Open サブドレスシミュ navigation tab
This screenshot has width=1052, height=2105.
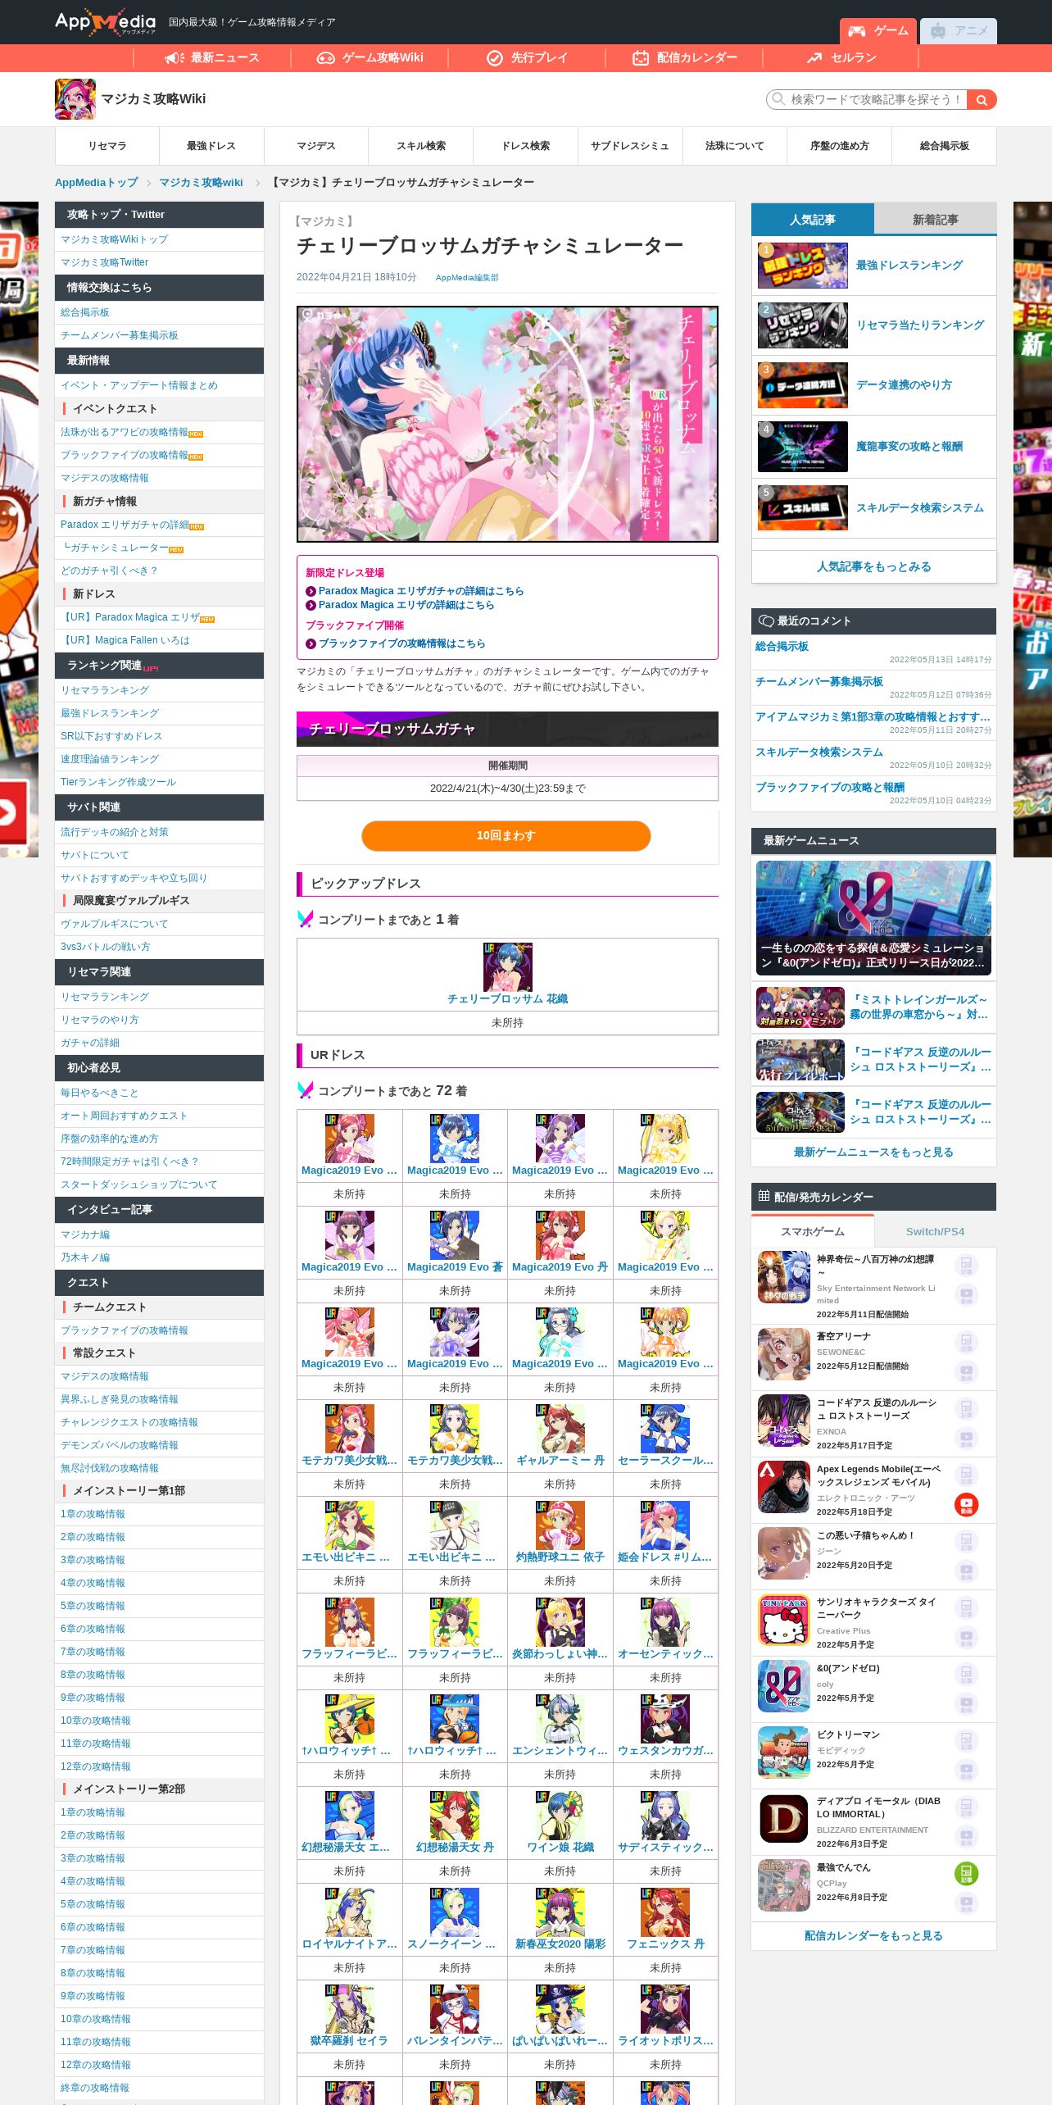630,146
